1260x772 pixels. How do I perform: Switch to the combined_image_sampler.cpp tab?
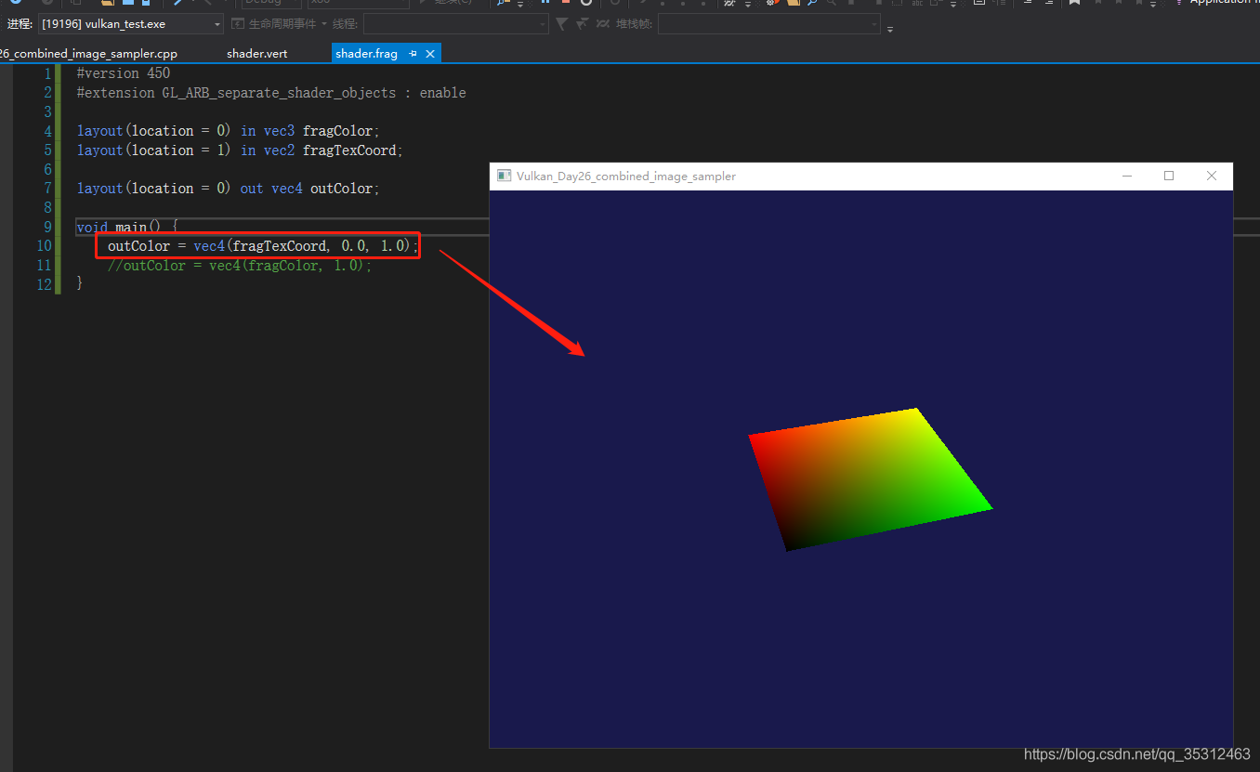(88, 54)
